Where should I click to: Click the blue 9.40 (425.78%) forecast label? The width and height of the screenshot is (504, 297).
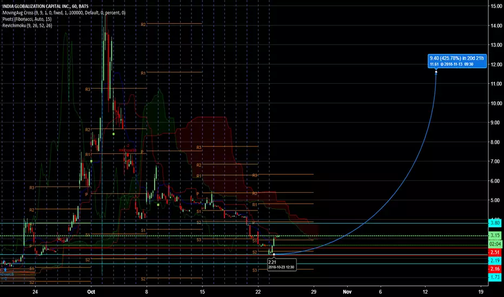click(457, 60)
